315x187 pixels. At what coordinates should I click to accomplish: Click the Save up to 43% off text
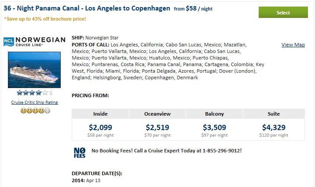click(45, 19)
